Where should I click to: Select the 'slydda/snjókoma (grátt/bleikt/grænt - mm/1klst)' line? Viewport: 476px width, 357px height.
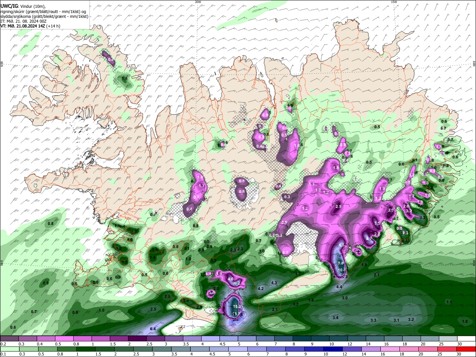45,16
